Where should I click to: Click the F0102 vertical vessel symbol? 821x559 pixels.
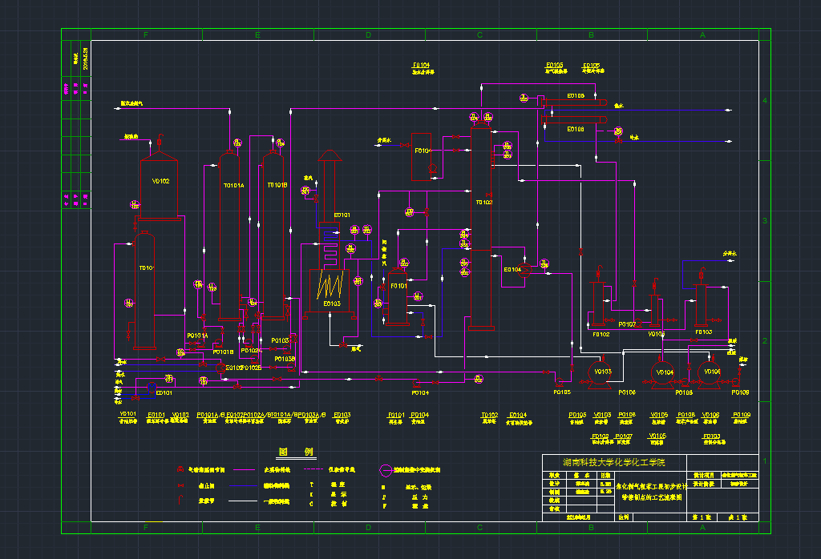pos(597,302)
